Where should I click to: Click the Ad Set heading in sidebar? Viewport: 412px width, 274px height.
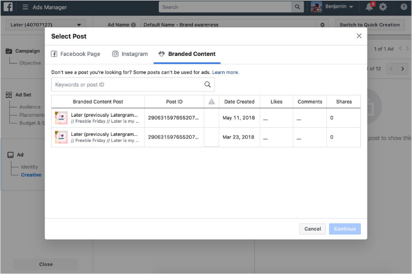23,95
